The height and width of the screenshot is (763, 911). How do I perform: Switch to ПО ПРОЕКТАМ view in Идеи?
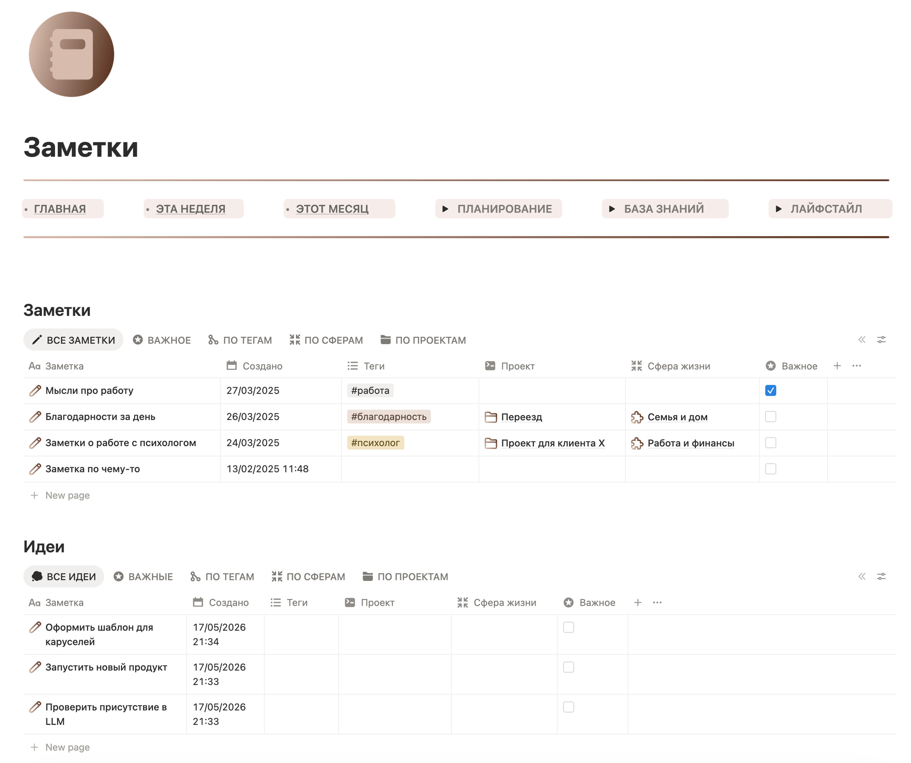click(405, 576)
